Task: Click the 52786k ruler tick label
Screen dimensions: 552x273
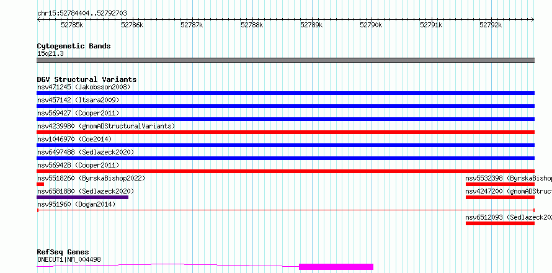Action: (132, 25)
